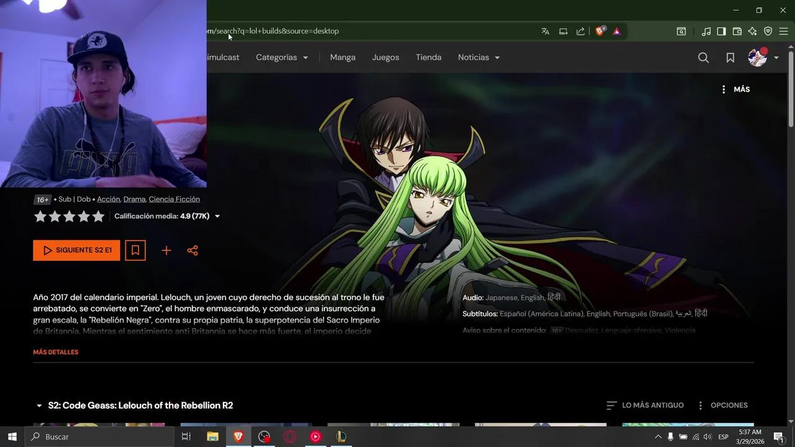Click the Wi-Fi network tray icon
The height and width of the screenshot is (447, 795).
(x=696, y=436)
